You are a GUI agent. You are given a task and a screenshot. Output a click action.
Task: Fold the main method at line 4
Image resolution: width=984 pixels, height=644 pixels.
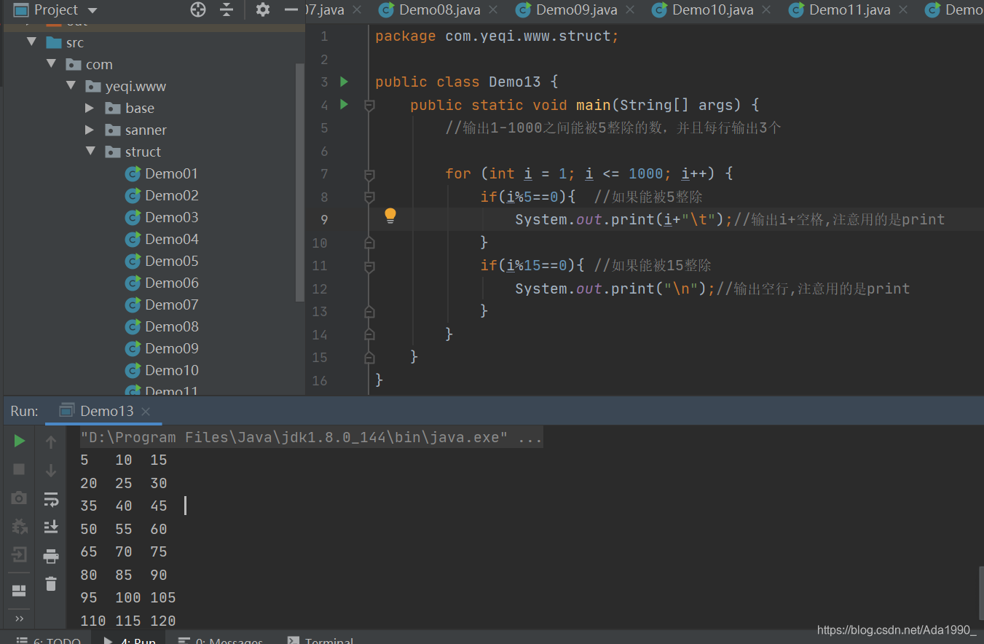(x=369, y=105)
